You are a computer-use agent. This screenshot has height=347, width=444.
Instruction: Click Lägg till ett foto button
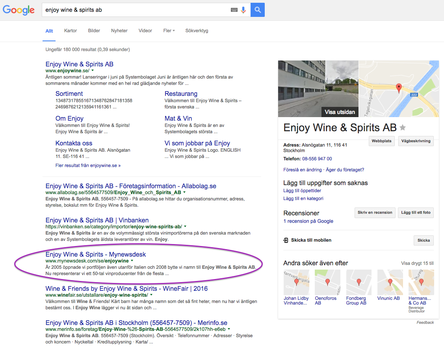click(416, 213)
